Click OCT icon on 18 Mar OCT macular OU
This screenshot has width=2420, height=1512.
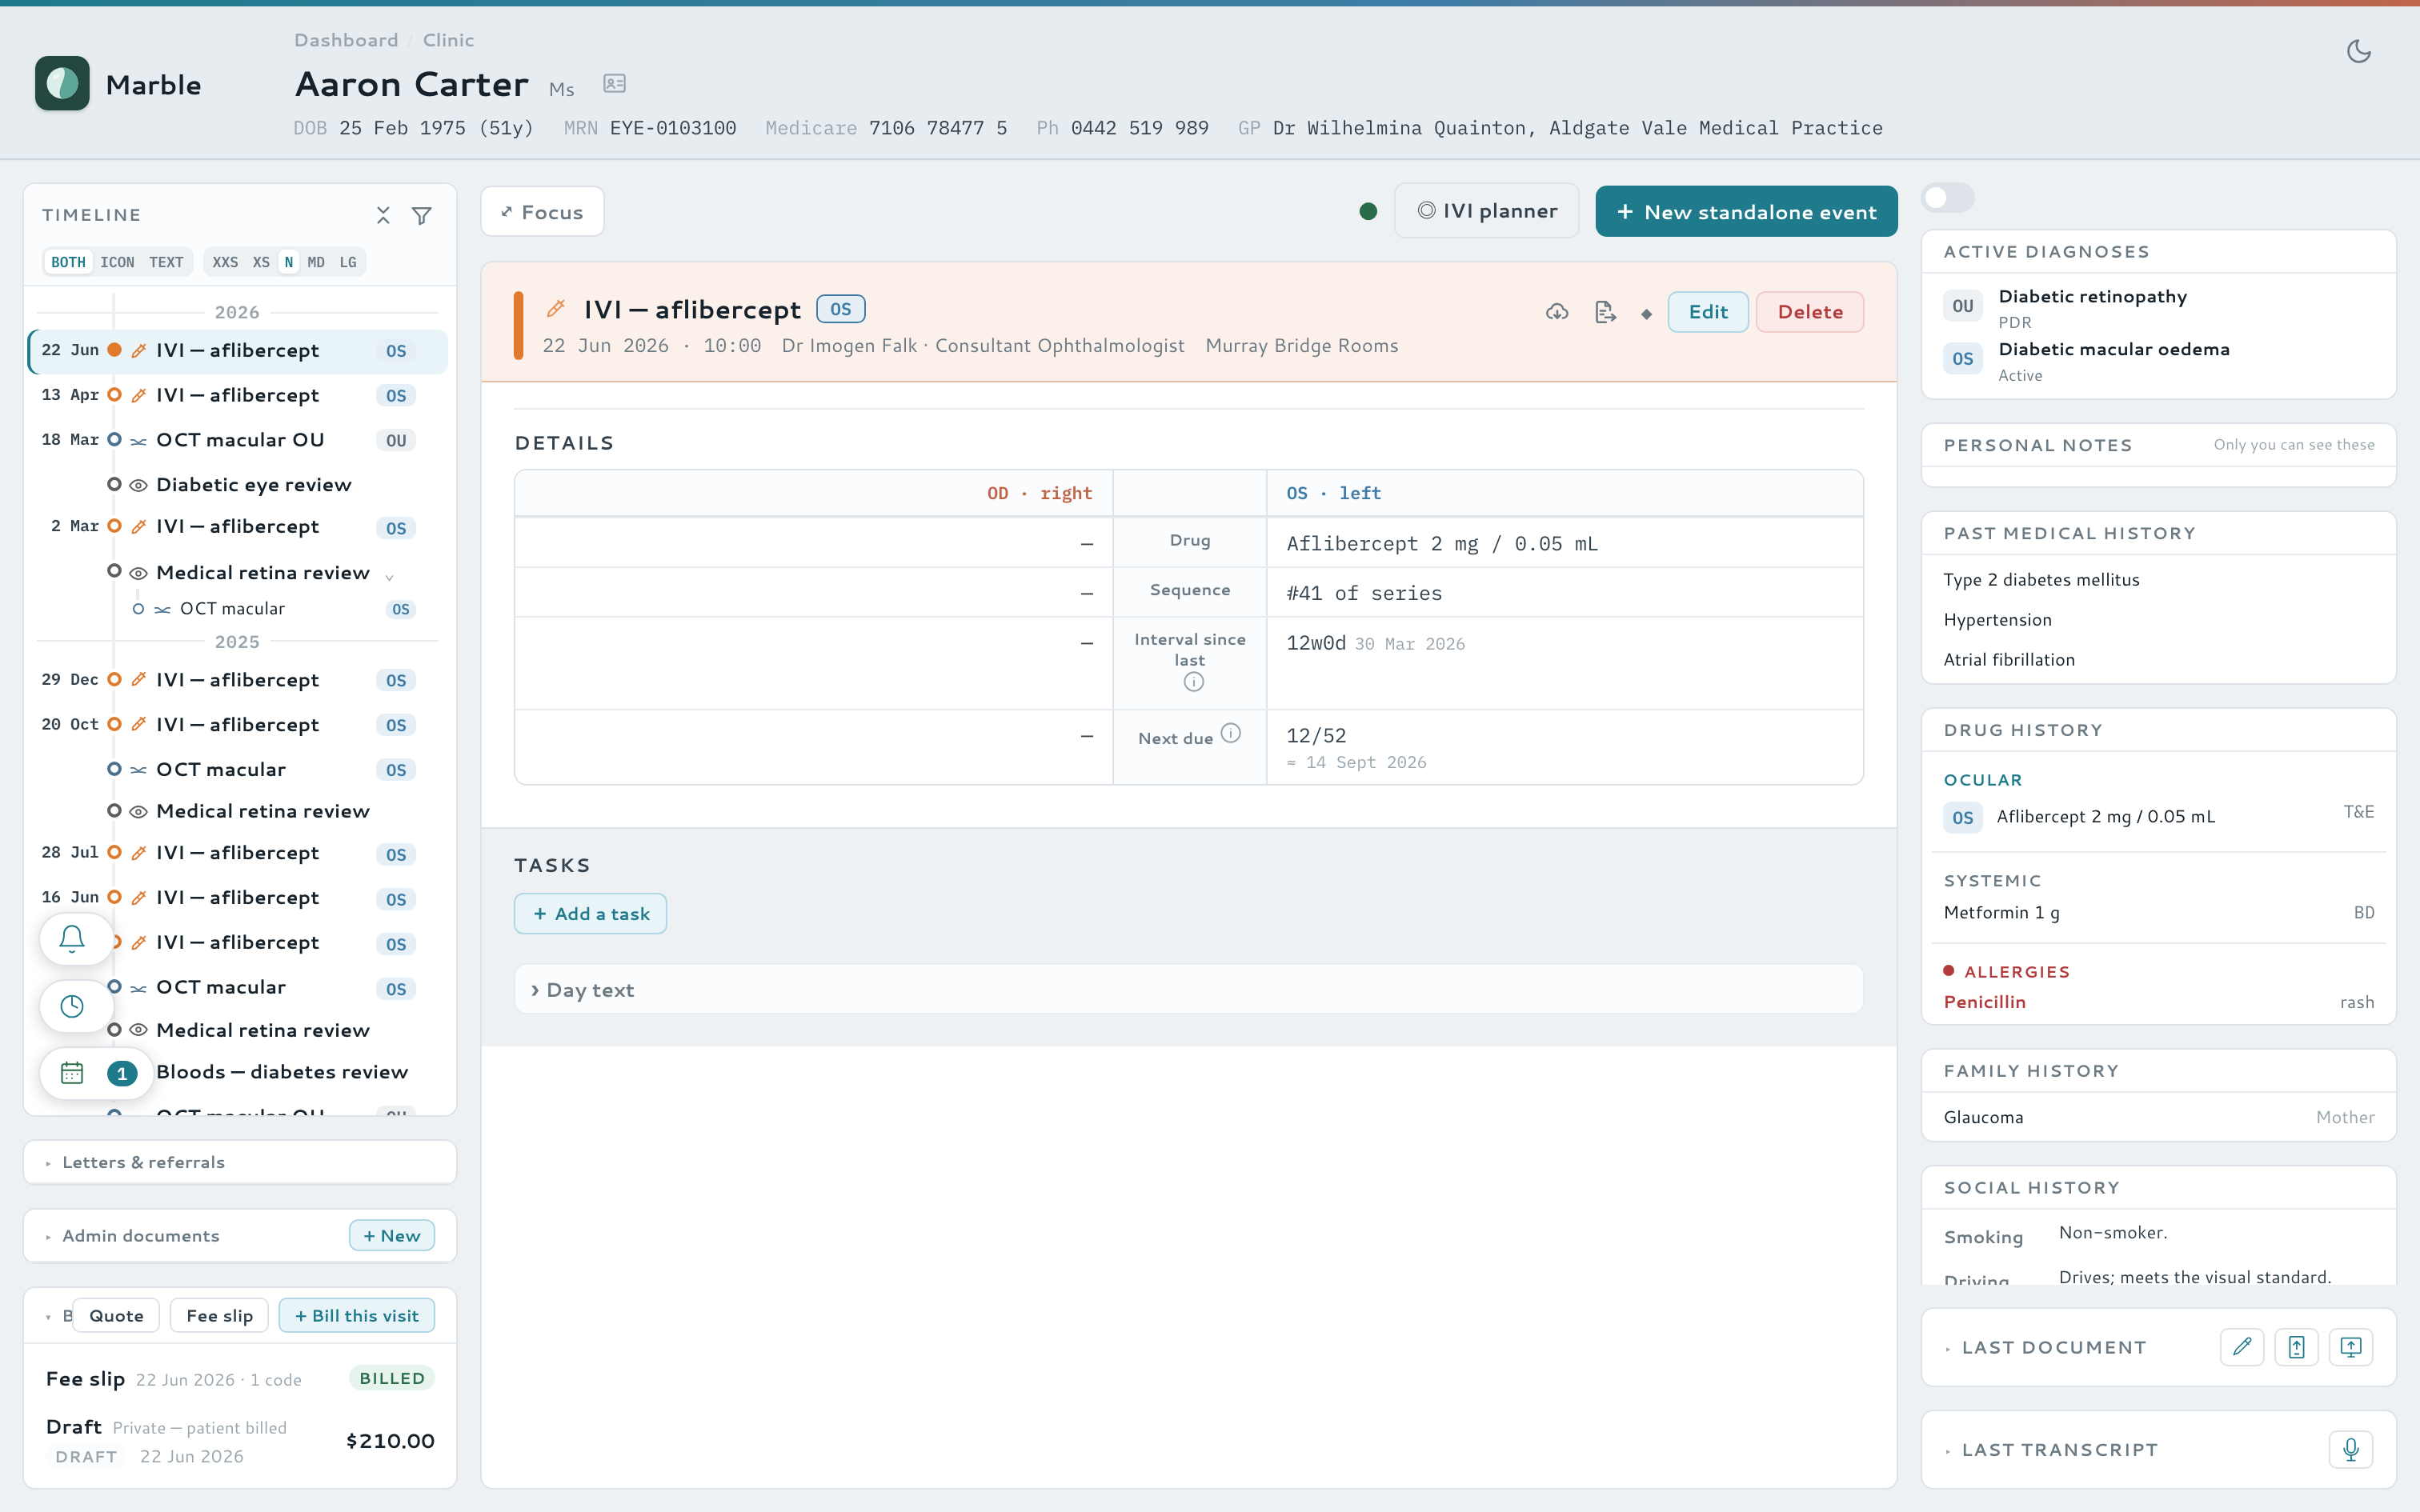click(139, 441)
